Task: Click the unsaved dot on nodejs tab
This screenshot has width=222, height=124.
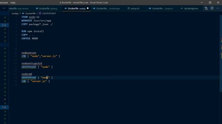Action: click(88, 8)
